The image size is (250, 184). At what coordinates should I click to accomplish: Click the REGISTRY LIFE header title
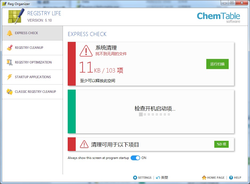point(44,13)
